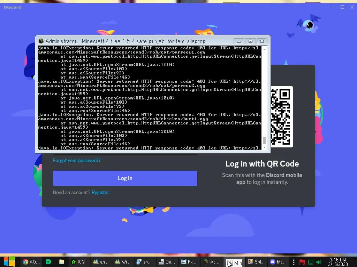
Task: Close the Minecraft console window
Action: coord(262,41)
